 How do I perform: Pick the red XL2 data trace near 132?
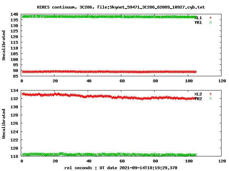point(108,97)
